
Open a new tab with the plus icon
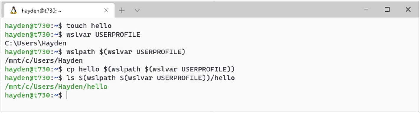pyautogui.click(x=122, y=10)
